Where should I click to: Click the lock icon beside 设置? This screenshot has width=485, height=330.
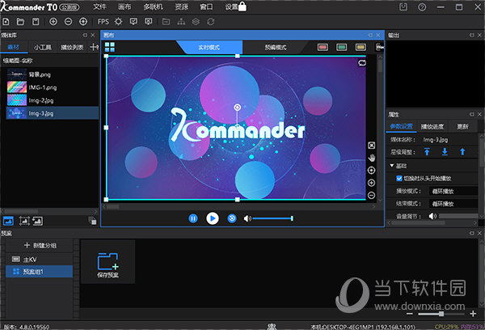click(242, 6)
